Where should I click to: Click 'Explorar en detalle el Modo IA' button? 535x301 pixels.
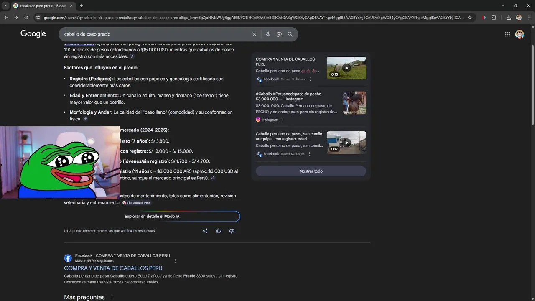click(152, 216)
